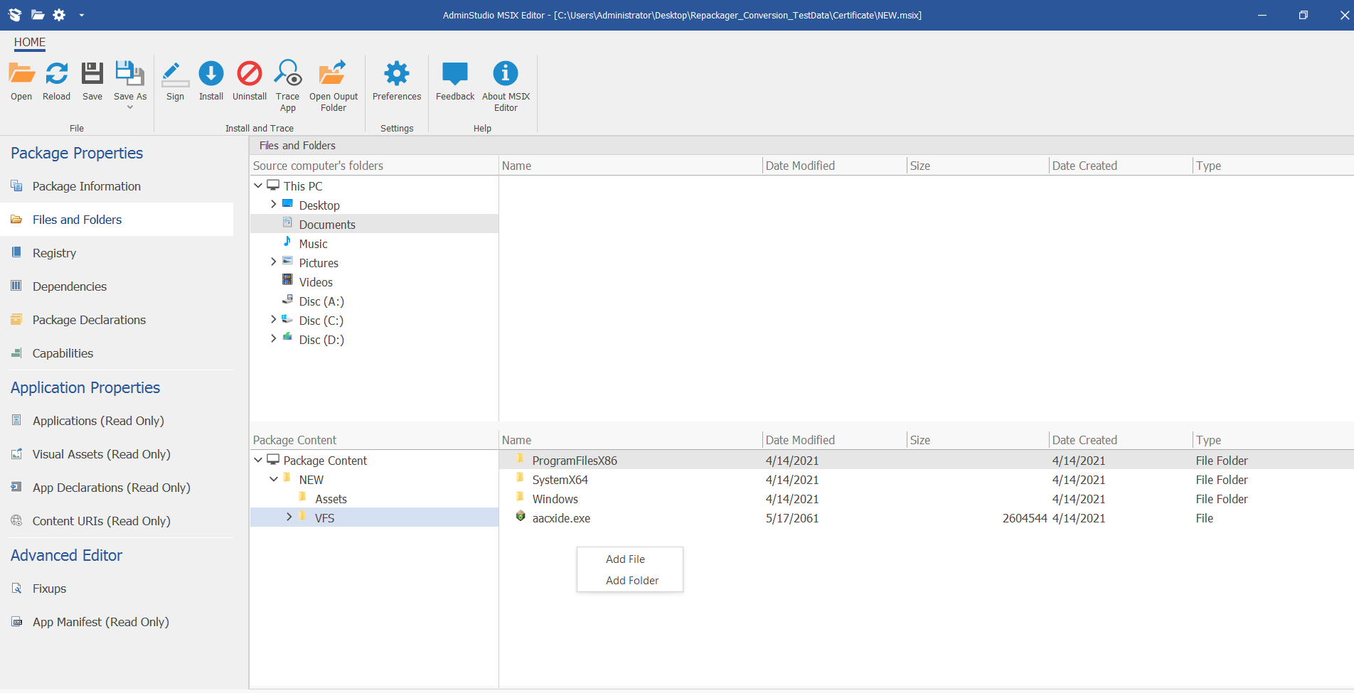This screenshot has width=1354, height=693.
Task: Click the Install icon
Action: [210, 80]
